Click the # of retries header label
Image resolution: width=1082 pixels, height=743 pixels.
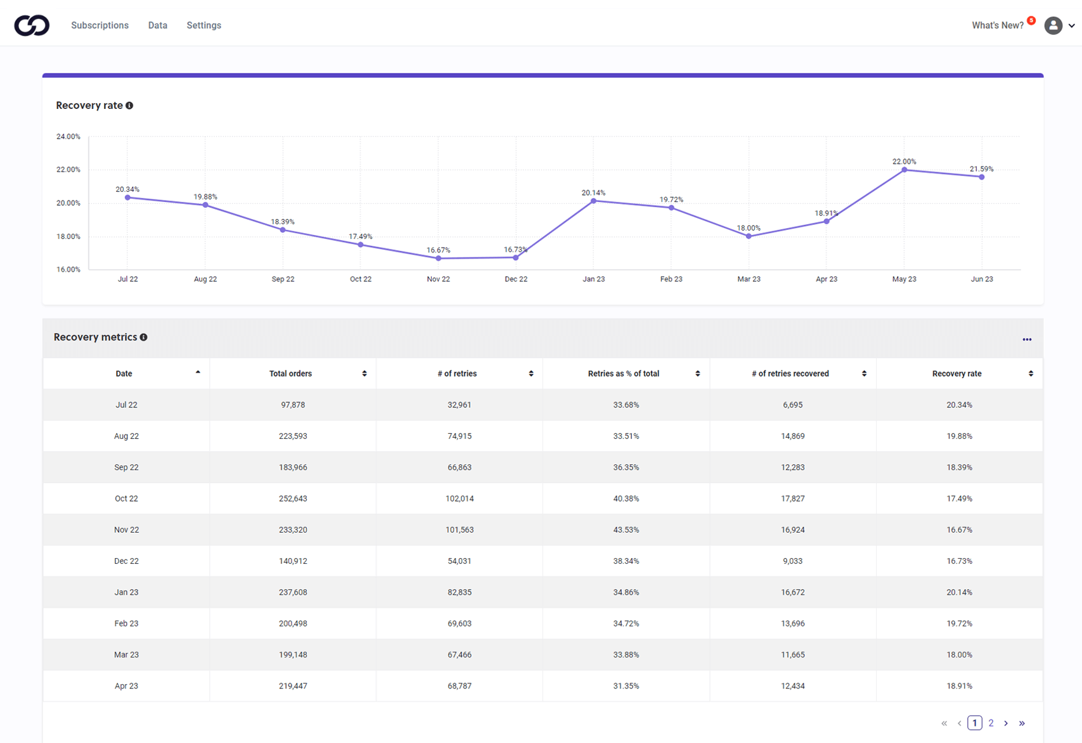[x=457, y=374]
